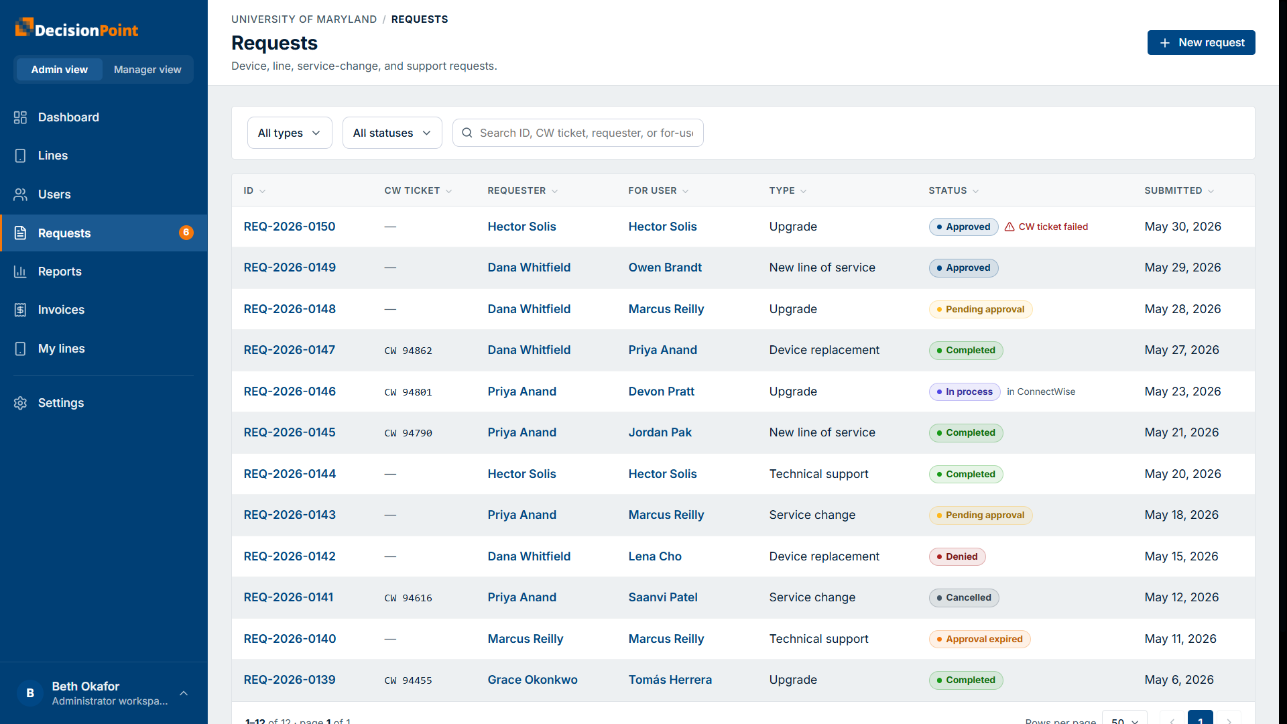Click the Denied status badge

pos(957,557)
